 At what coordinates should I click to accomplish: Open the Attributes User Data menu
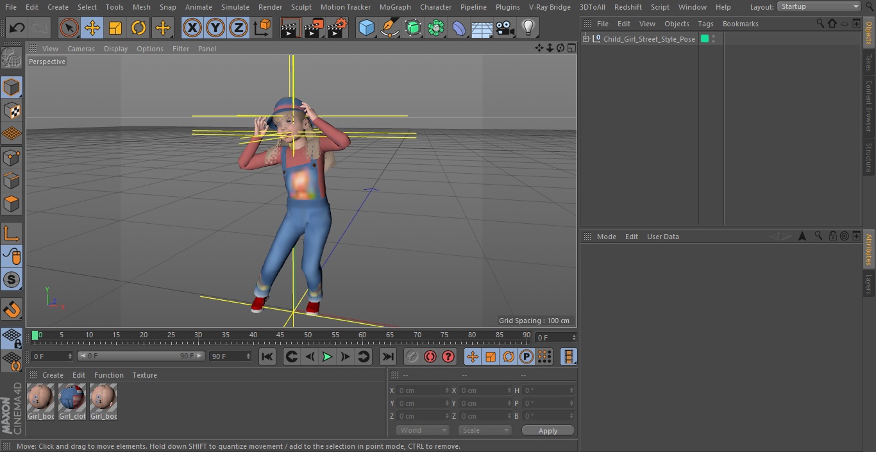click(x=662, y=237)
